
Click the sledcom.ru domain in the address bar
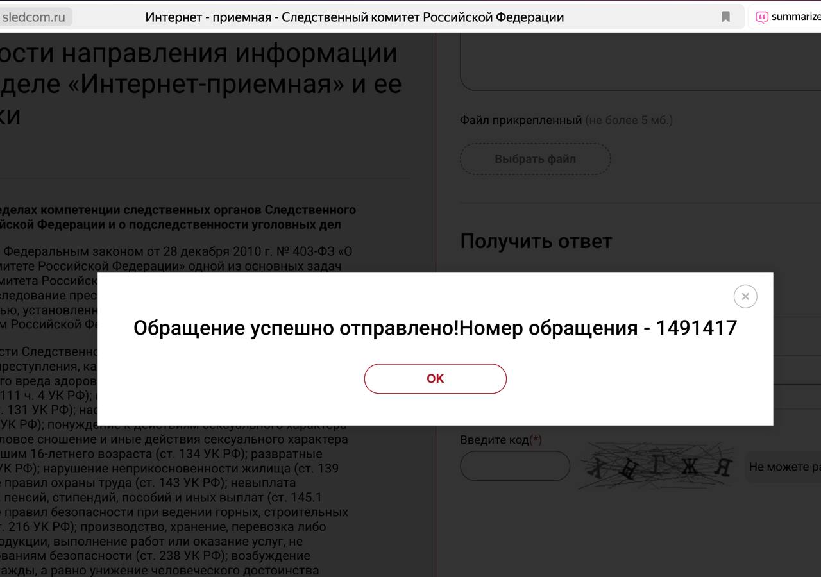coord(34,17)
